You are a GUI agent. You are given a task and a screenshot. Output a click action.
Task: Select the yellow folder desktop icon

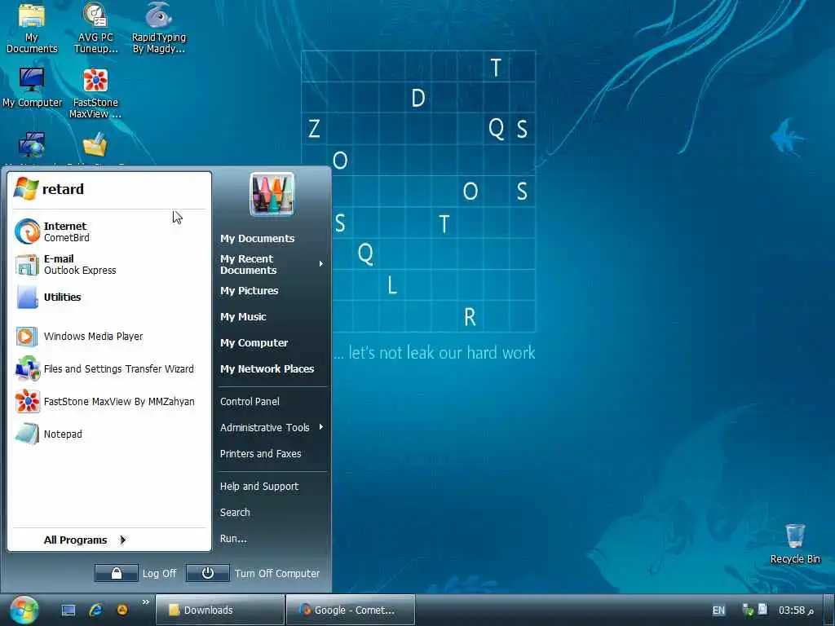pos(95,145)
